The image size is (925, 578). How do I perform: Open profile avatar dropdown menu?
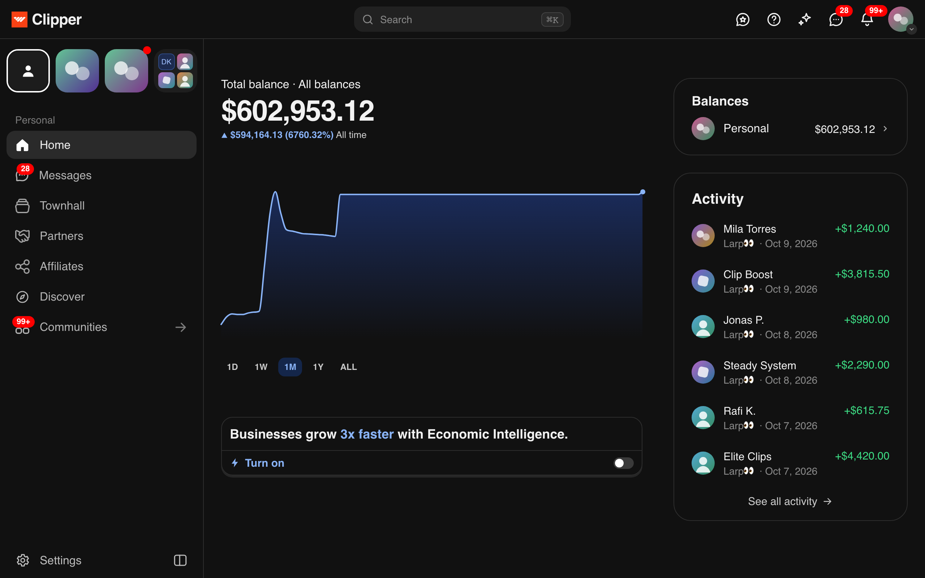coord(901,20)
